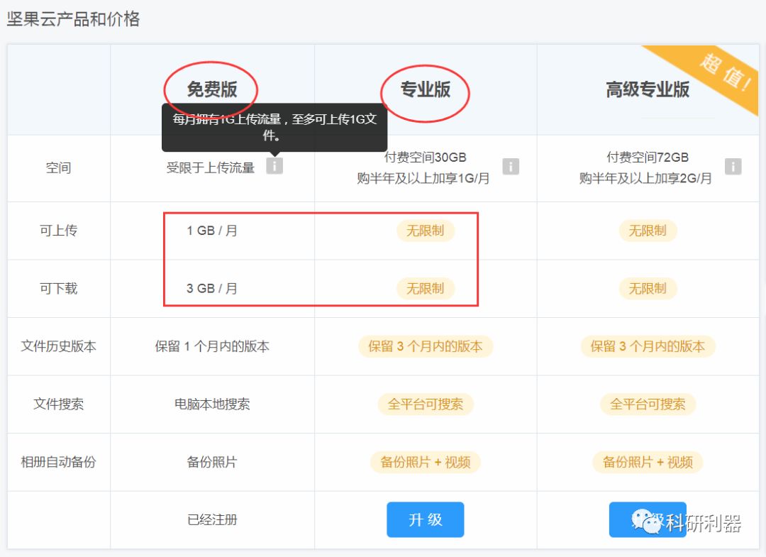Click 保留 3 个月内的版本 under 专业版
Image resolution: width=766 pixels, height=557 pixels.
point(425,346)
